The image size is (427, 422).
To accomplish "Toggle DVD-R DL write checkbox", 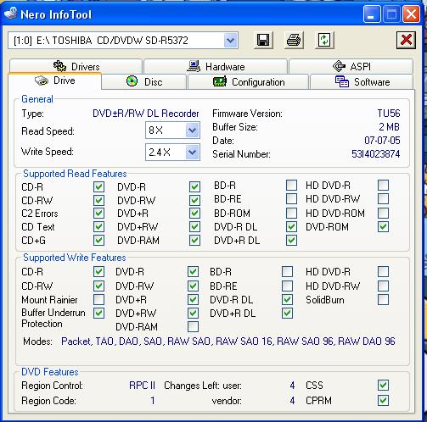I will (x=287, y=299).
